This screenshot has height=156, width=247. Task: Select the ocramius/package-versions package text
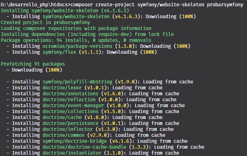(x=77, y=46)
